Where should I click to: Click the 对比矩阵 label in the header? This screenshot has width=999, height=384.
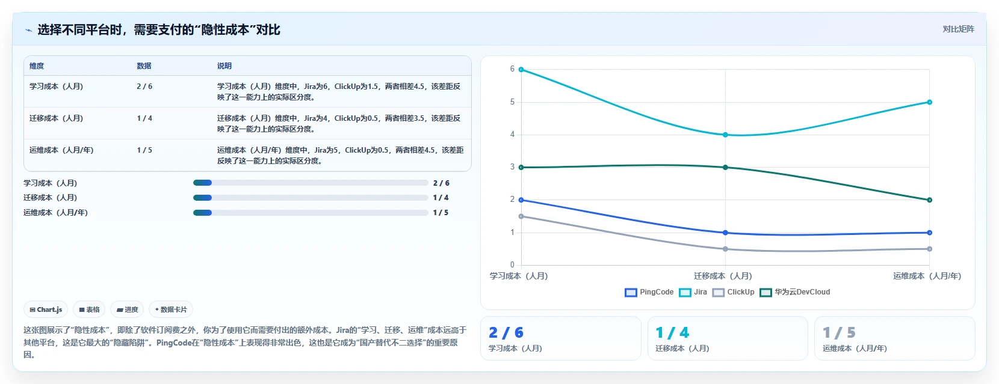958,29
